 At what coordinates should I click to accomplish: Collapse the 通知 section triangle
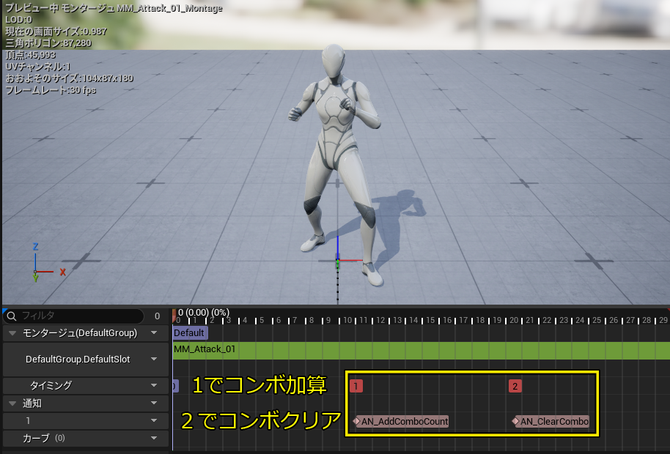[x=12, y=403]
